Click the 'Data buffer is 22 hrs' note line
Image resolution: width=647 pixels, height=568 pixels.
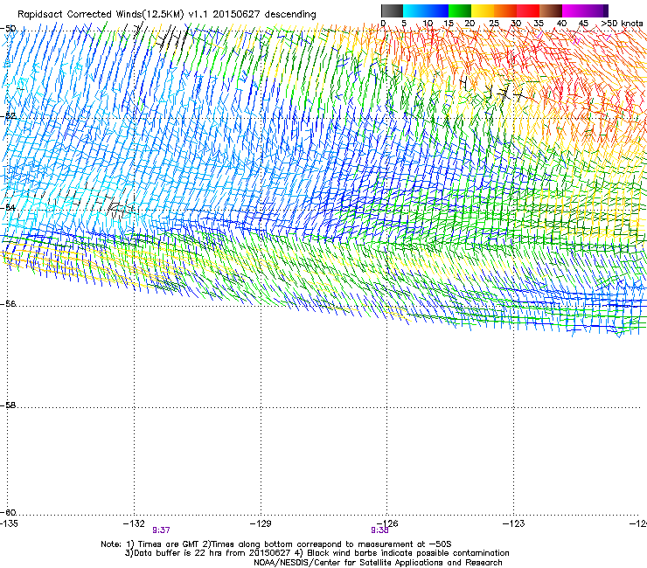click(317, 553)
